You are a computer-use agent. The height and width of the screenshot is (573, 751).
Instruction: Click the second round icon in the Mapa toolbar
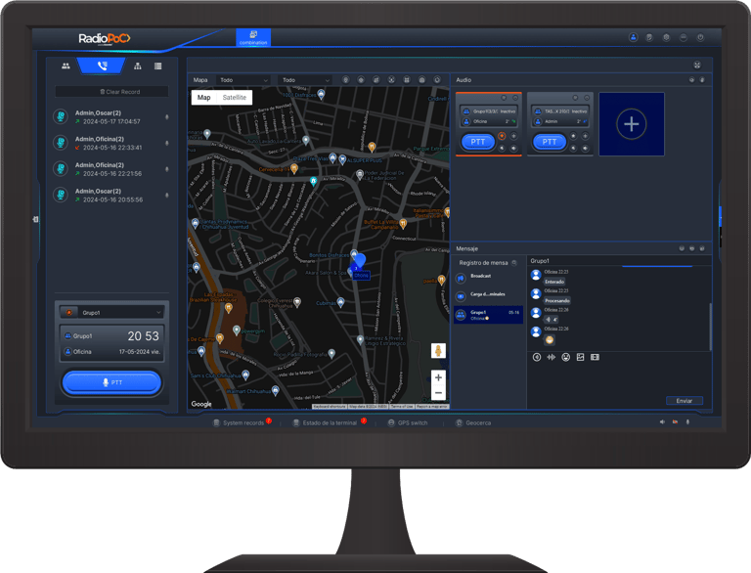pyautogui.click(x=361, y=80)
